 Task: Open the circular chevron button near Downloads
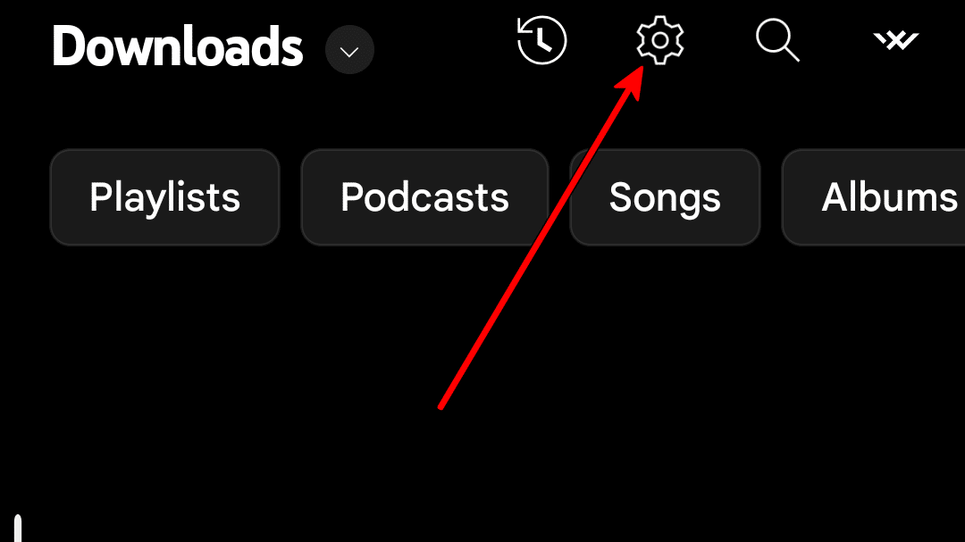click(349, 50)
